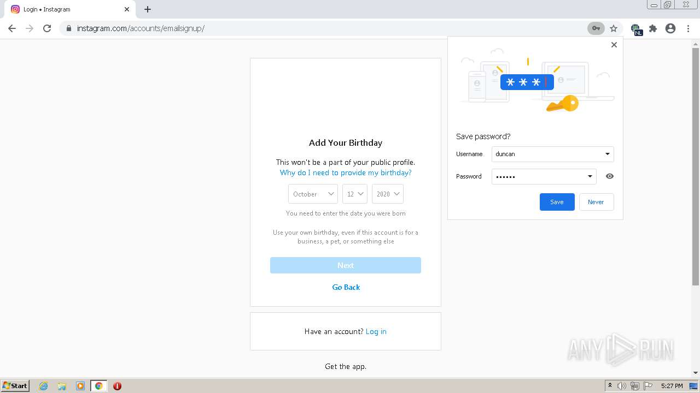Viewport: 700px width, 393px height.
Task: Open the media player taskbar icon
Action: [80, 386]
